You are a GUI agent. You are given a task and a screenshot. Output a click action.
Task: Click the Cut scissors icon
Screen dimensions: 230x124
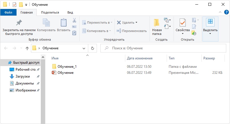(74, 20)
